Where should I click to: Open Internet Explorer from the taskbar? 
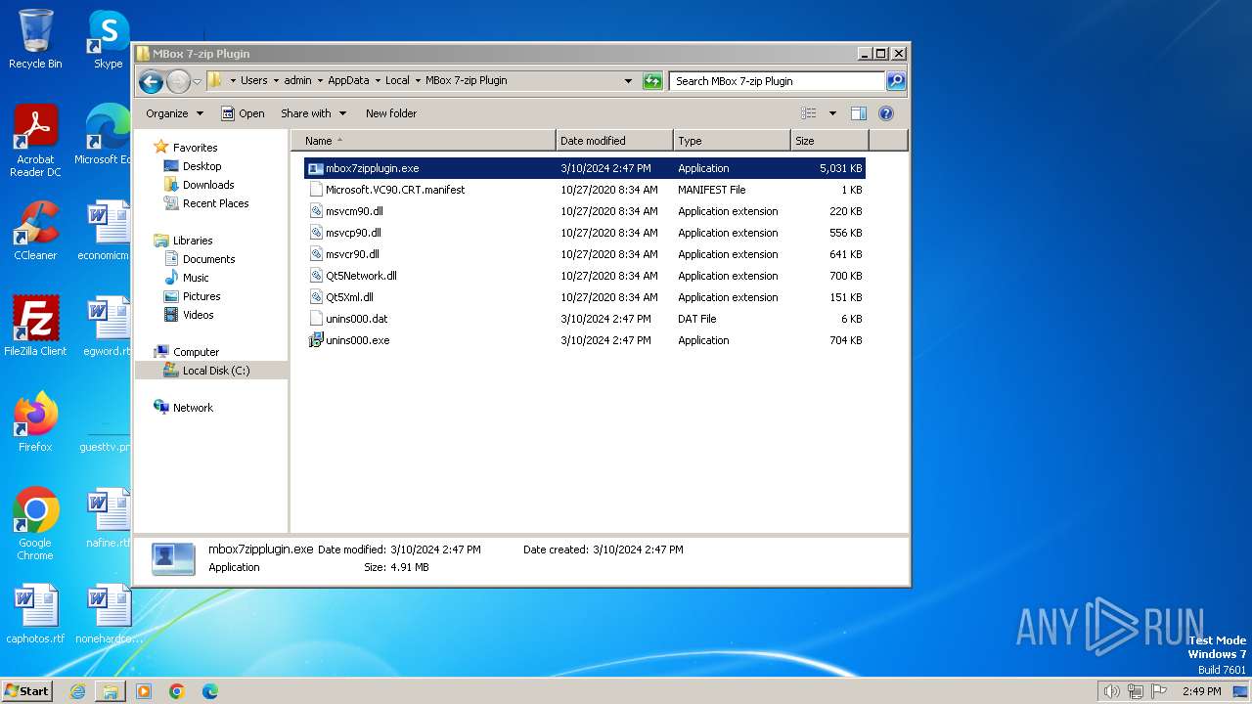pos(77,691)
